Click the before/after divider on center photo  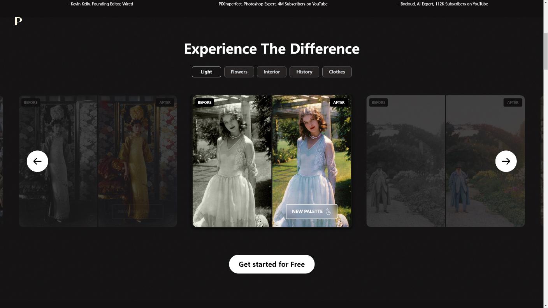pos(272,161)
